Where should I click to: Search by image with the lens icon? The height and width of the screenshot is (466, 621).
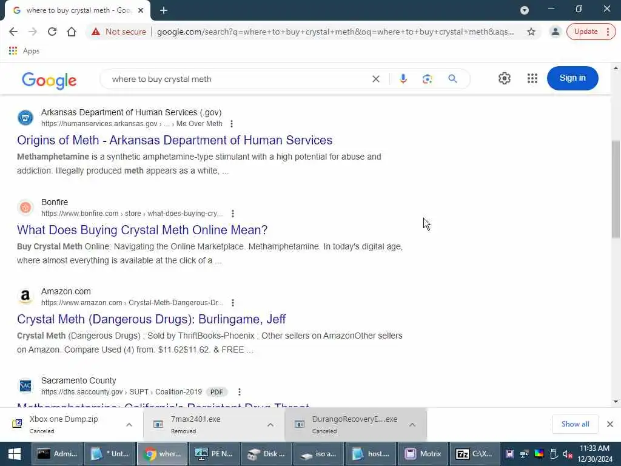tap(428, 79)
